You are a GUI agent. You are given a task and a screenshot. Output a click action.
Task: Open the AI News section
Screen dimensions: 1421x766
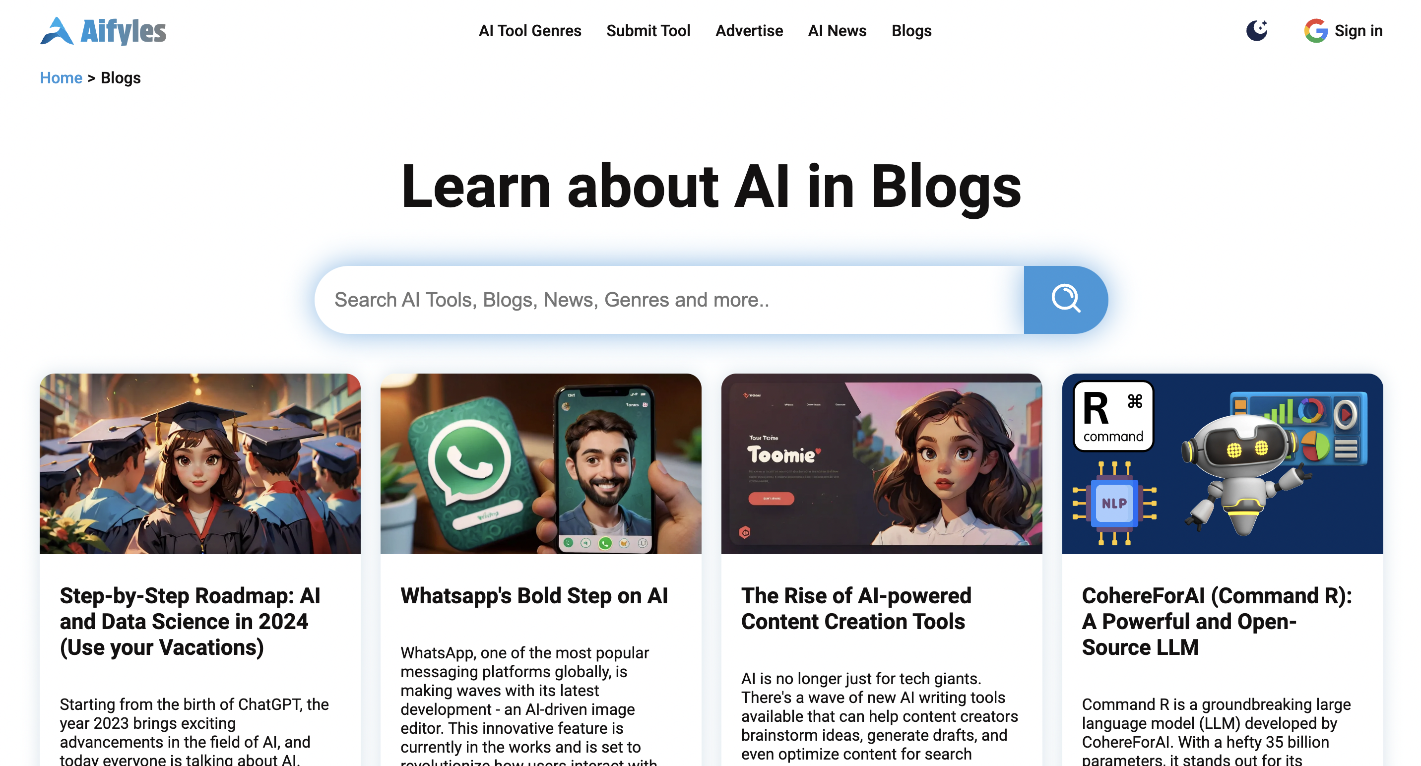click(x=837, y=31)
